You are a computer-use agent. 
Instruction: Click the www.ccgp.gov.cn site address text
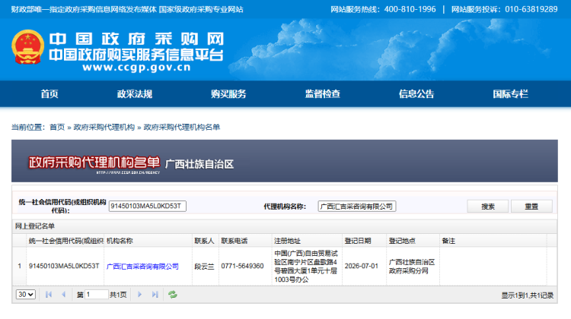tap(136, 68)
